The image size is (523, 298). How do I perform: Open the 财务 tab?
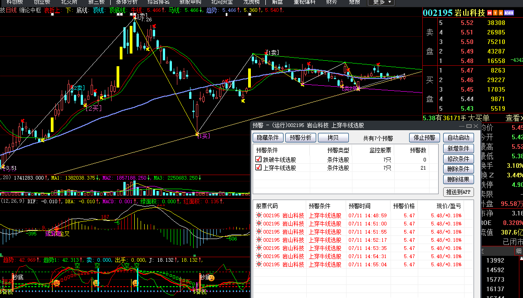tap(332, 2)
